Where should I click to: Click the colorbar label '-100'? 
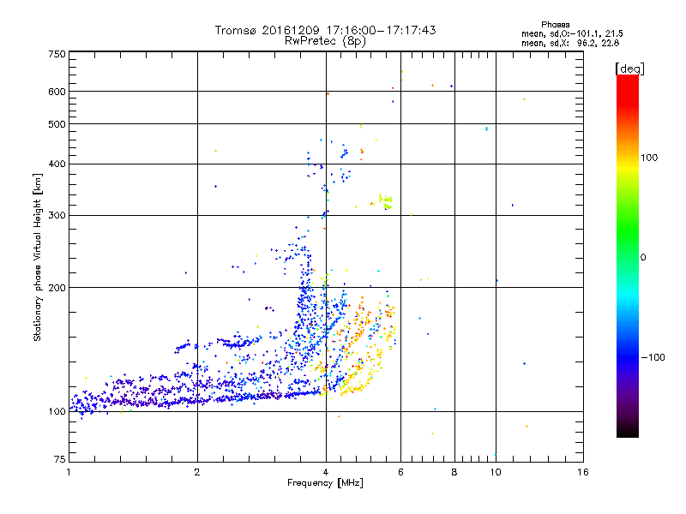pos(653,357)
